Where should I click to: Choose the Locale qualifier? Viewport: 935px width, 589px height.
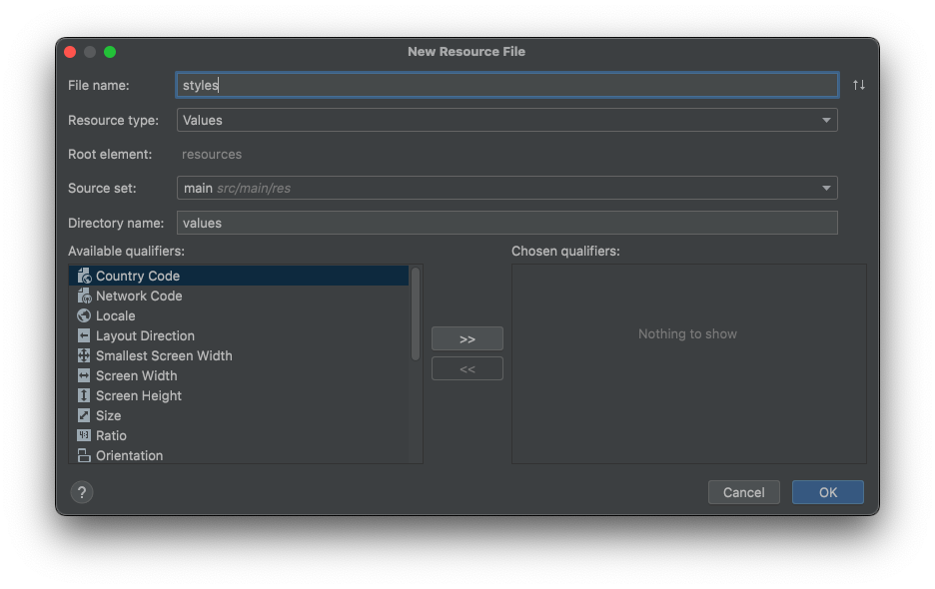(x=239, y=315)
